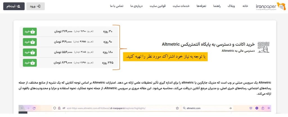288x117 pixels.
Task: Click the embedded browser URL address
Action: (106, 108)
